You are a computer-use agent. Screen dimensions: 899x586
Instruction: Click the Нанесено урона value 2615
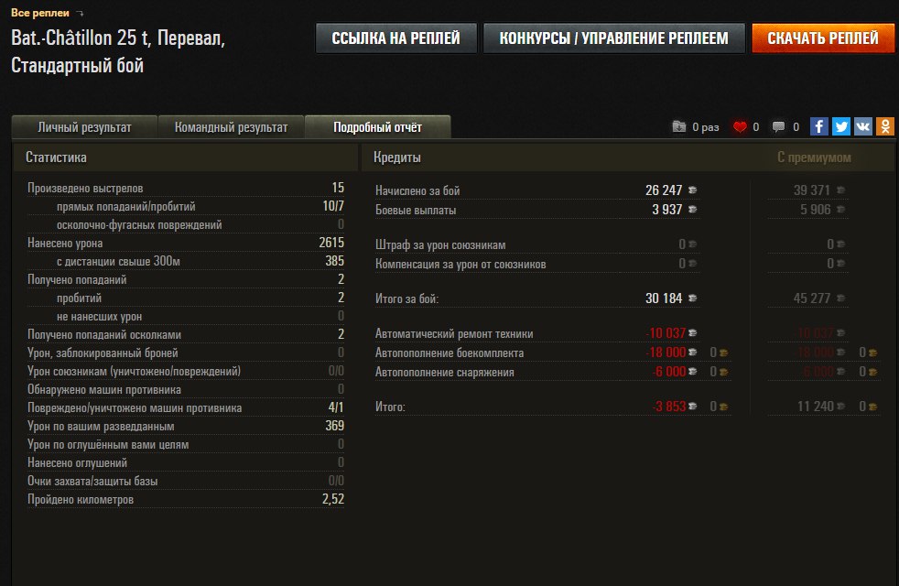(331, 243)
